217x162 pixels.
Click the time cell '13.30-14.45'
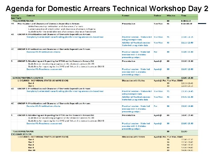tap(187, 91)
